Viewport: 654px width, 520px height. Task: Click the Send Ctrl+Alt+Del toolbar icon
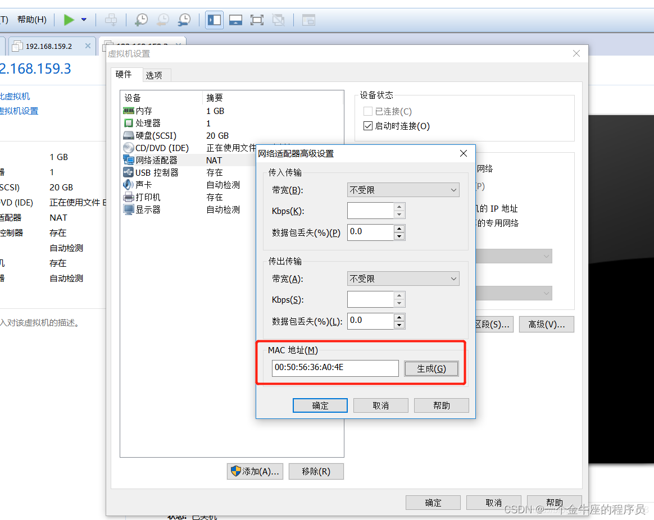tap(111, 20)
